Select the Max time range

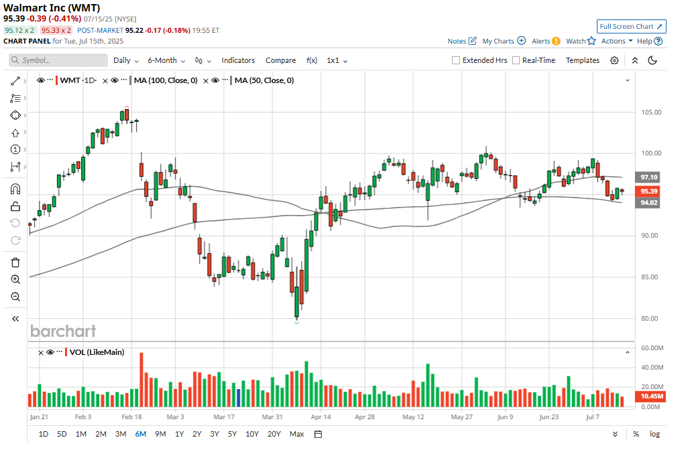click(296, 434)
